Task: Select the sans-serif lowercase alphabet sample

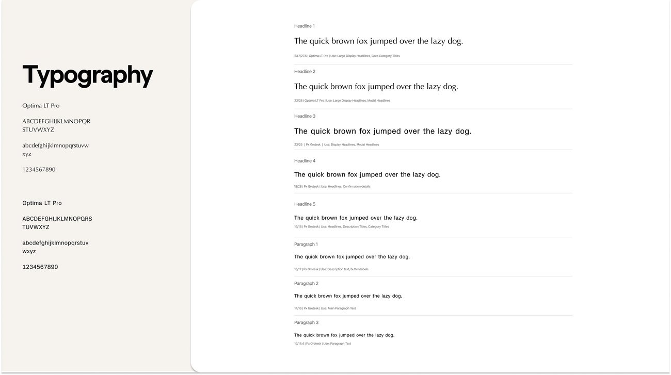Action: pyautogui.click(x=55, y=247)
